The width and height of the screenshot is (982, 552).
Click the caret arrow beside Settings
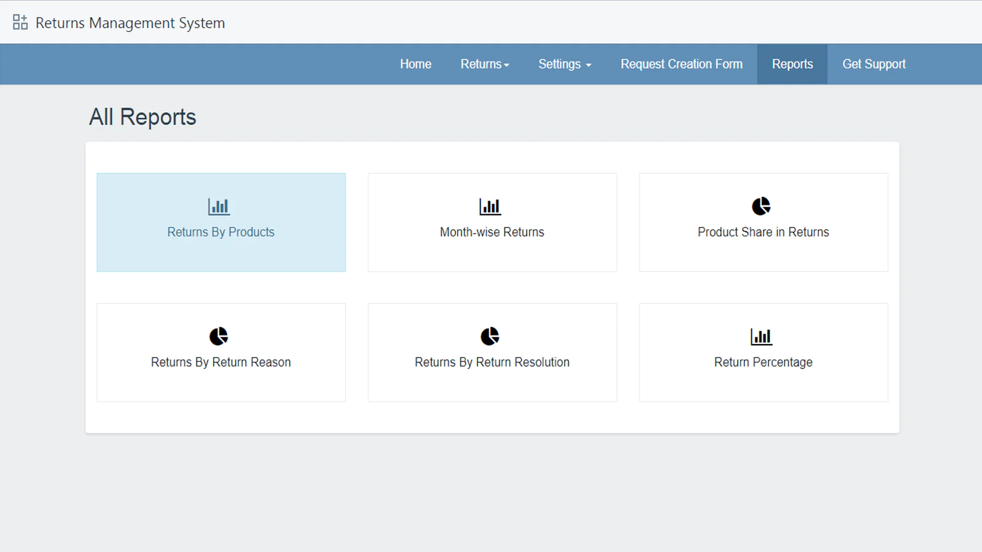(589, 65)
